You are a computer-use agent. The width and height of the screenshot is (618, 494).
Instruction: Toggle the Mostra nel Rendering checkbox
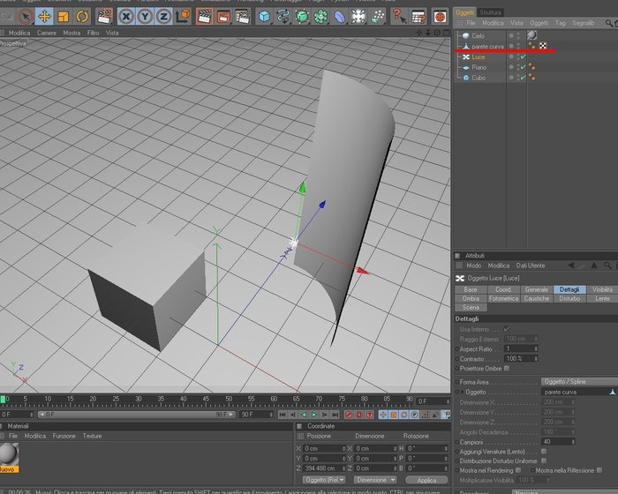click(x=518, y=470)
